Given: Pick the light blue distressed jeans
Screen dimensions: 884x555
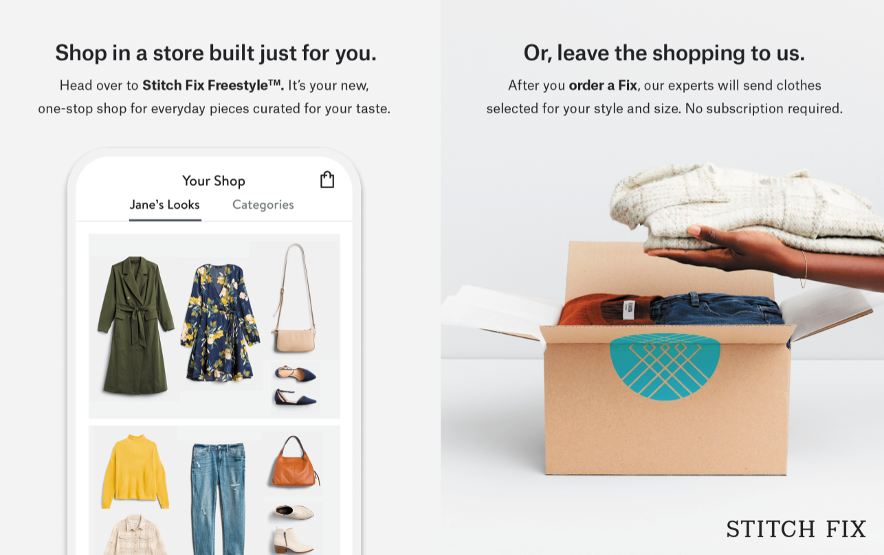Looking at the screenshot, I should coord(219,499).
